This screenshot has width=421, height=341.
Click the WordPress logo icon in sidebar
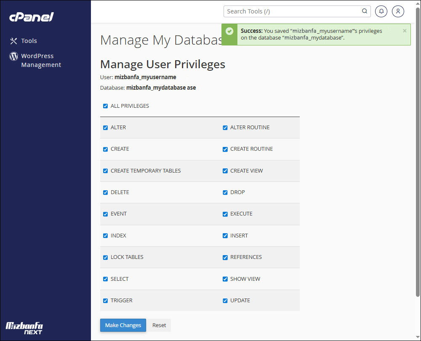[x=13, y=56]
